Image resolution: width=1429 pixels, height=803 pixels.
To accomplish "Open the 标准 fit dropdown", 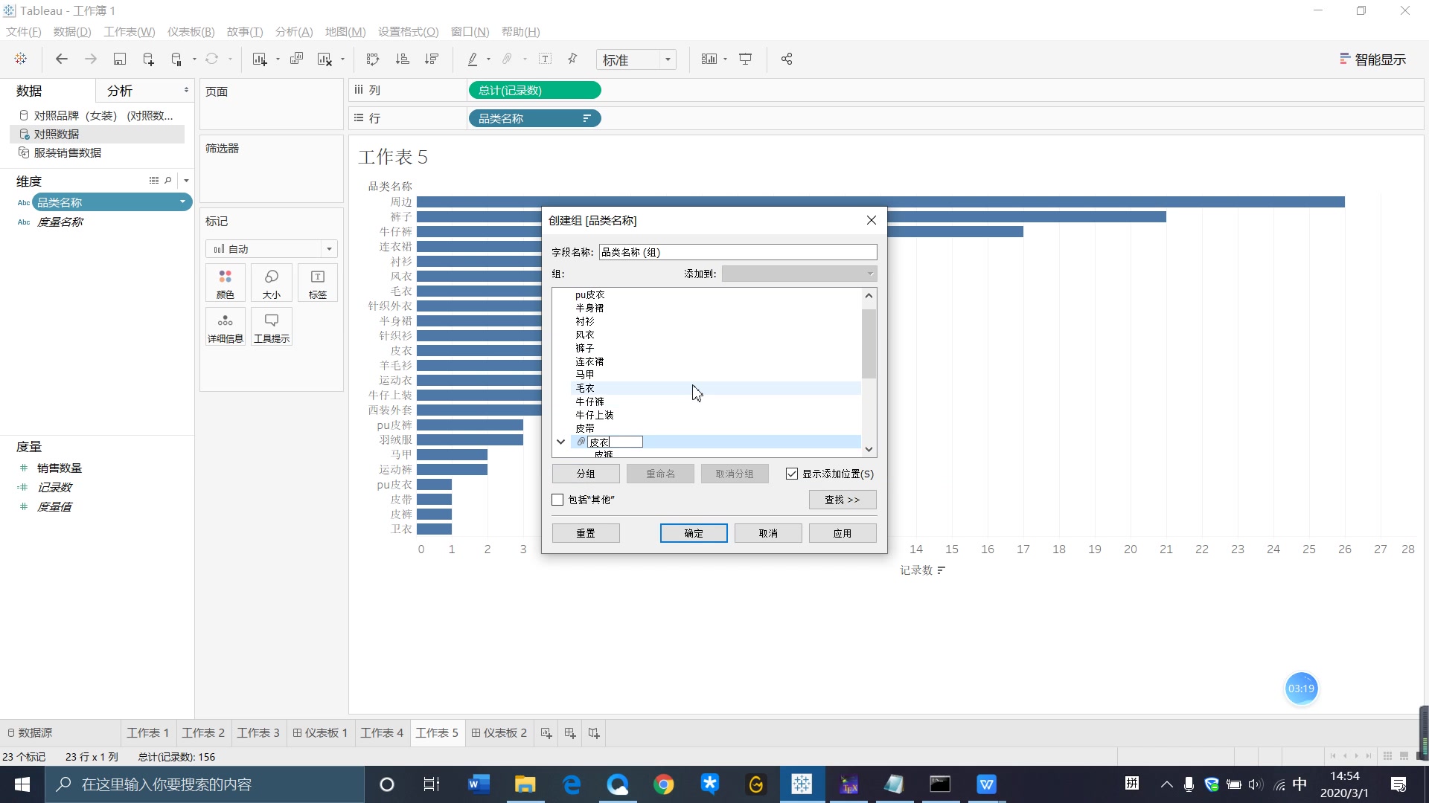I will pos(636,59).
